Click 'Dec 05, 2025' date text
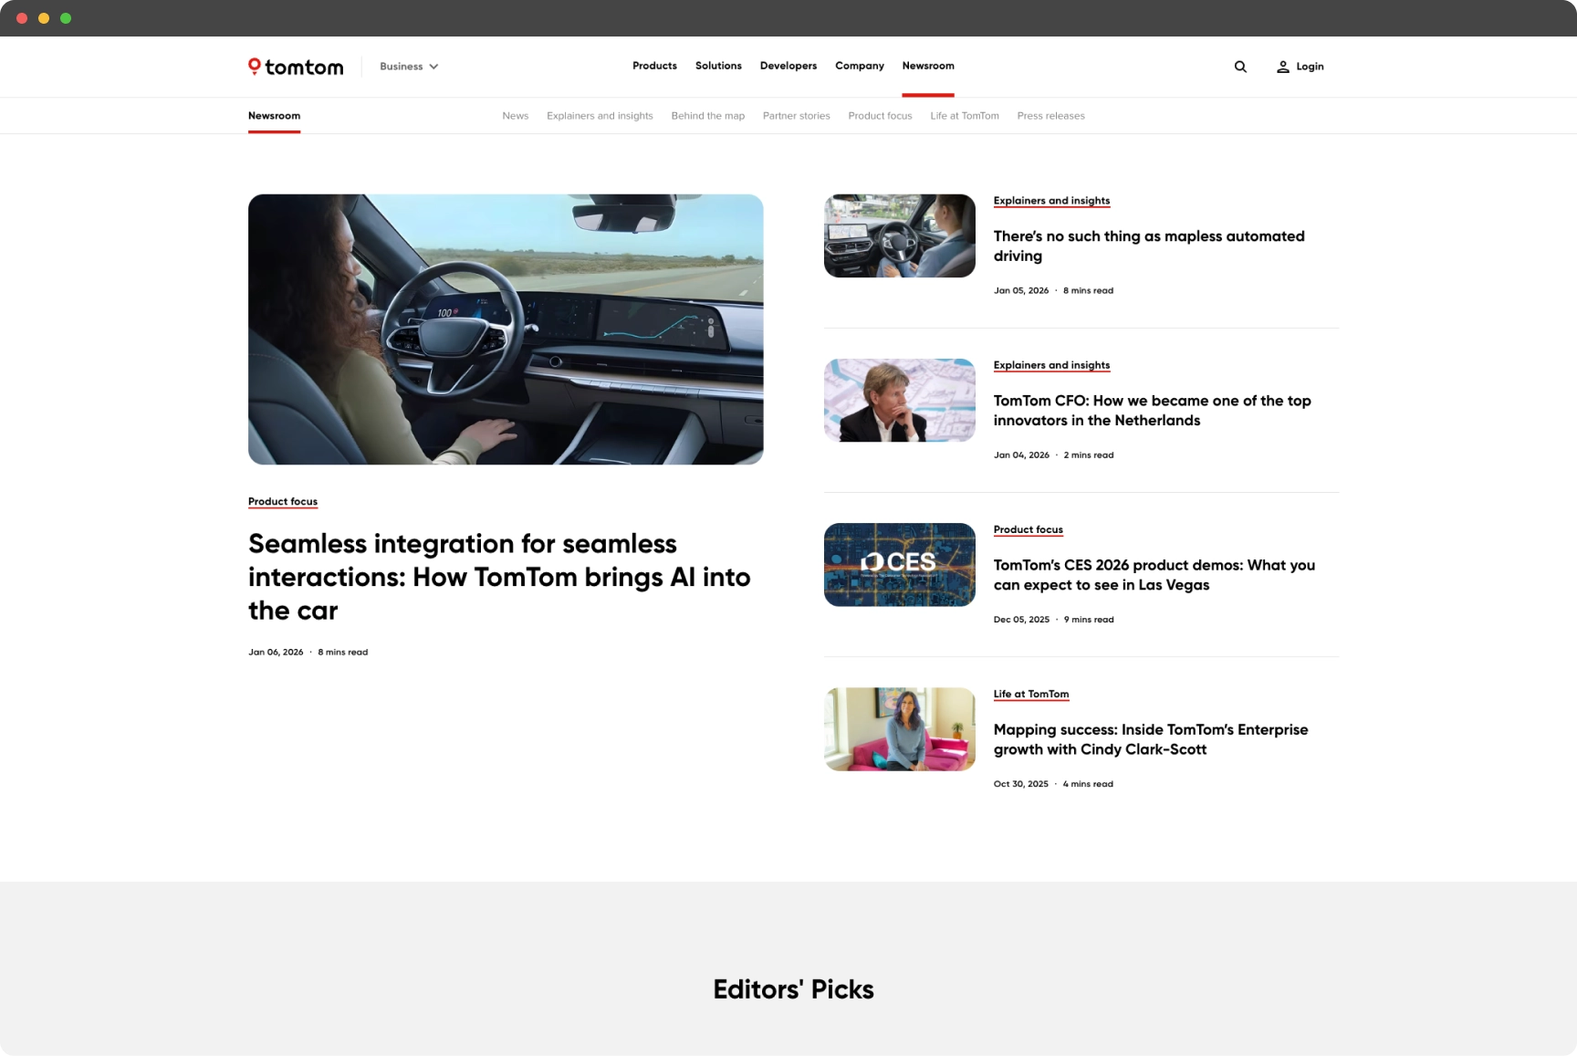This screenshot has height=1056, width=1577. pos(1021,619)
